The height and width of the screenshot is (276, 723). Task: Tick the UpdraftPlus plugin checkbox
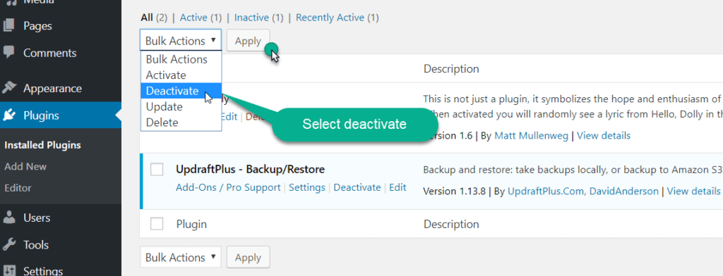point(157,170)
